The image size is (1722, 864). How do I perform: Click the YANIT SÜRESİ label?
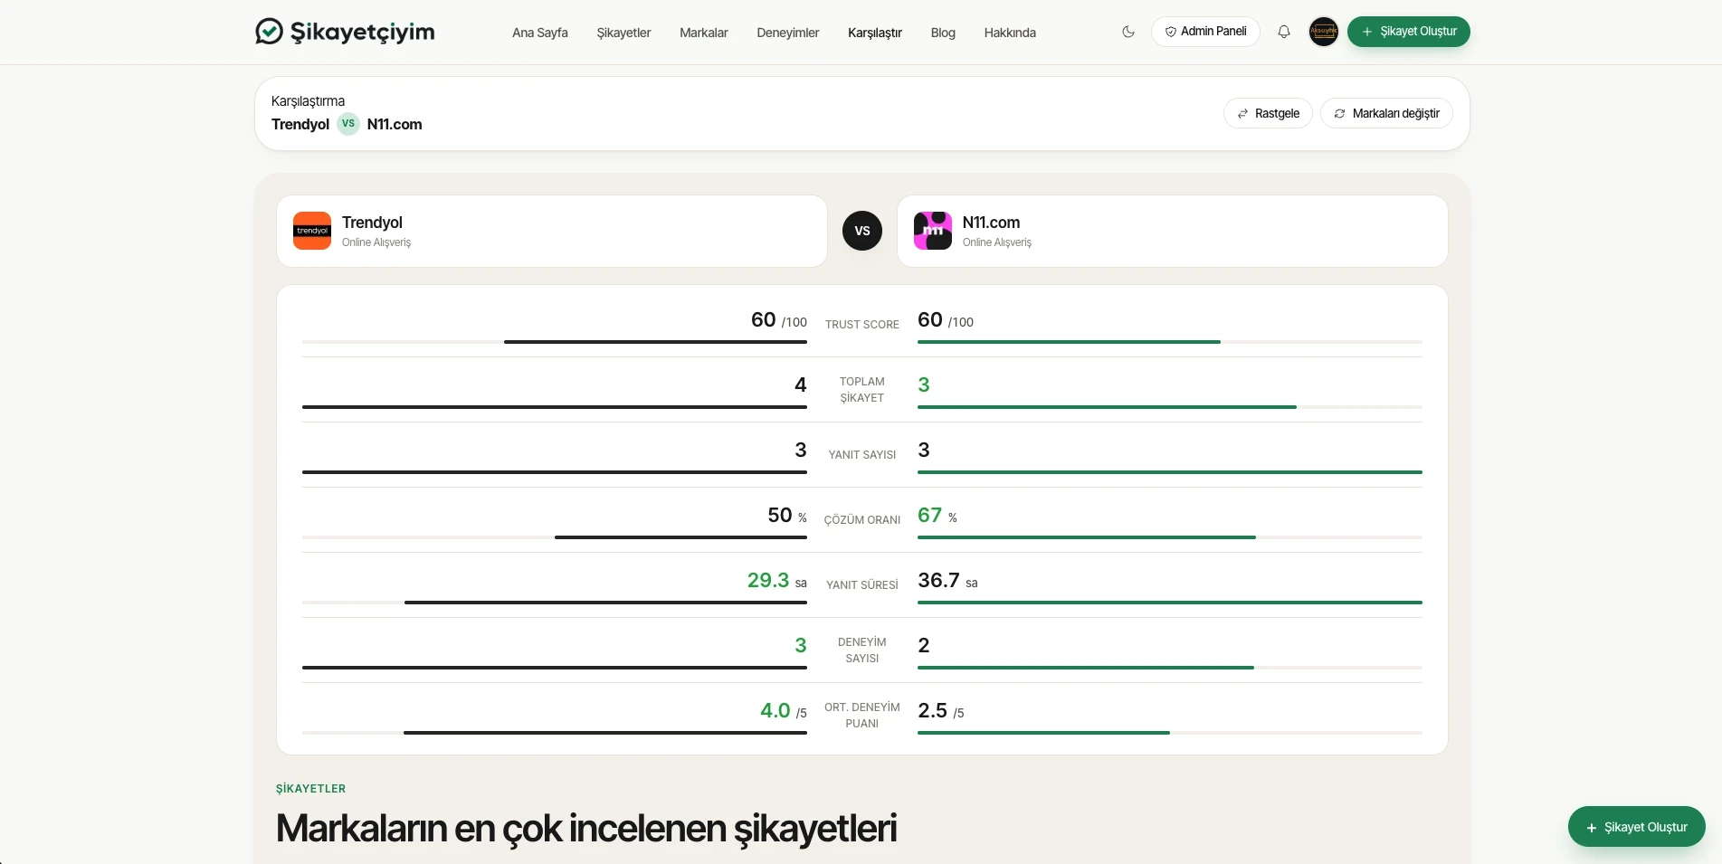862,584
